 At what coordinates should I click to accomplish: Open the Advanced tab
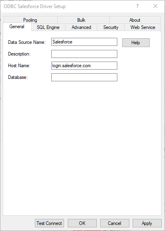coord(81,27)
